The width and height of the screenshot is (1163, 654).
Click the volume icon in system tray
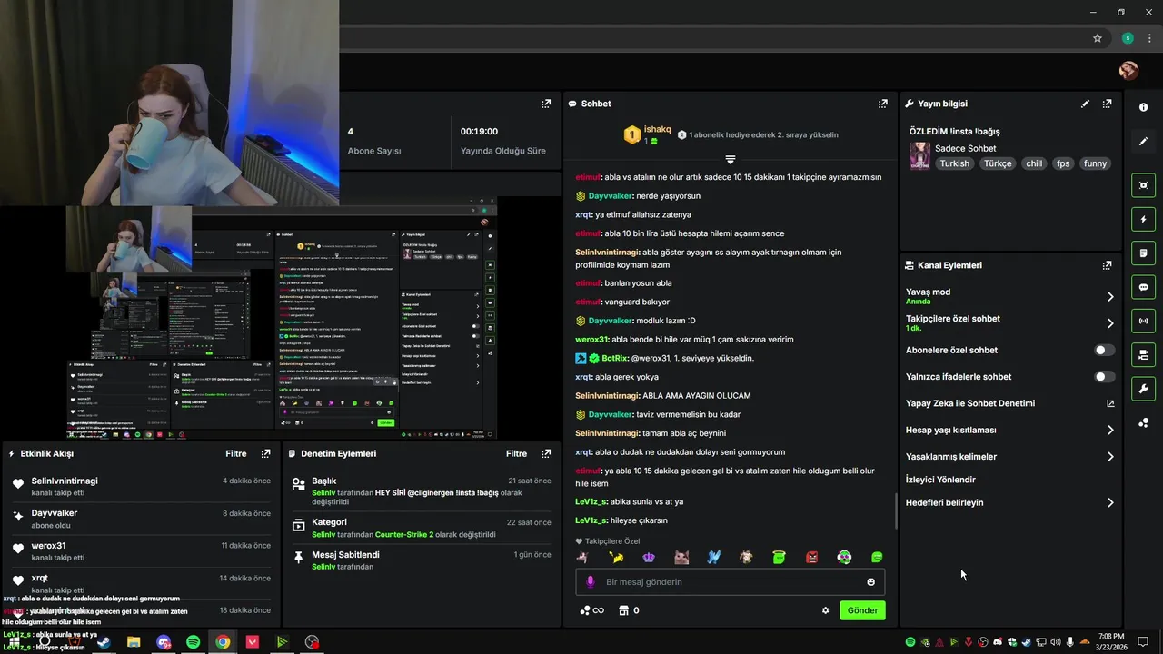point(1055,642)
